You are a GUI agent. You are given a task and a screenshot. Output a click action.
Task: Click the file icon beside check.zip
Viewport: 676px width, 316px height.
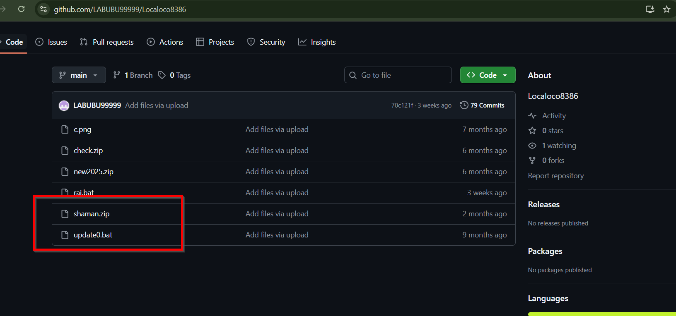pyautogui.click(x=65, y=151)
